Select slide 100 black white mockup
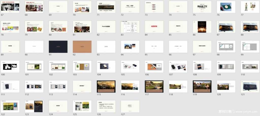The image size is (260, 116). click(10, 67)
